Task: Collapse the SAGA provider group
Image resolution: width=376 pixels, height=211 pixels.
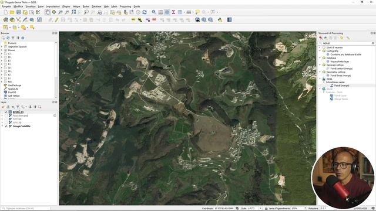Action: [x=320, y=89]
